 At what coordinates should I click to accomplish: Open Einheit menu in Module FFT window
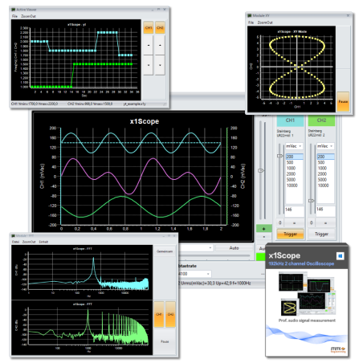click(x=43, y=242)
